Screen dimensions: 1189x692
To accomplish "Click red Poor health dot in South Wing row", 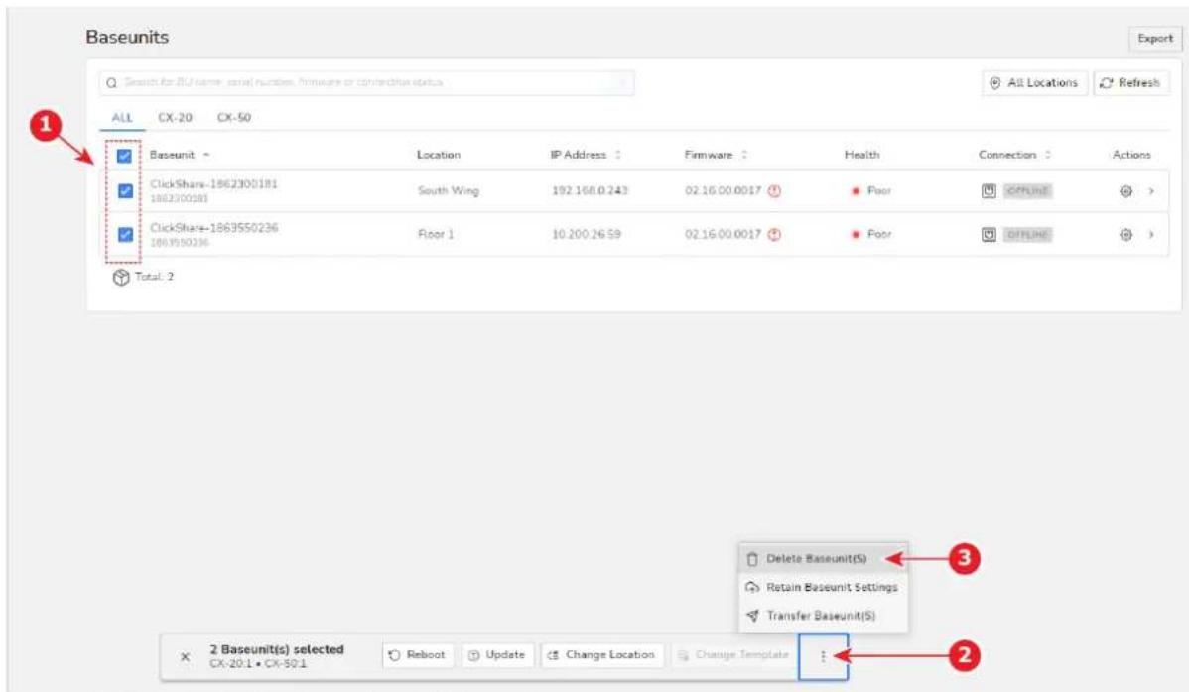I will [x=856, y=191].
